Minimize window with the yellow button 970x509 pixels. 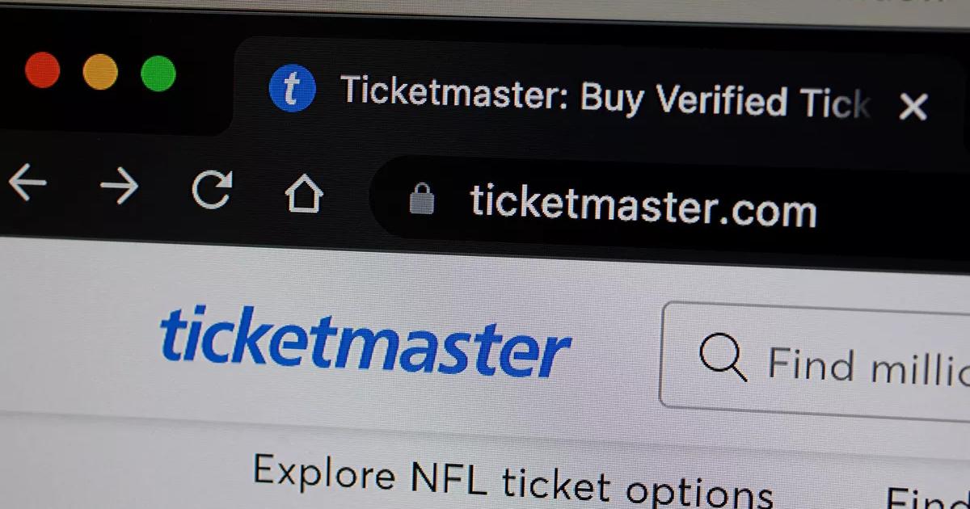(x=100, y=72)
